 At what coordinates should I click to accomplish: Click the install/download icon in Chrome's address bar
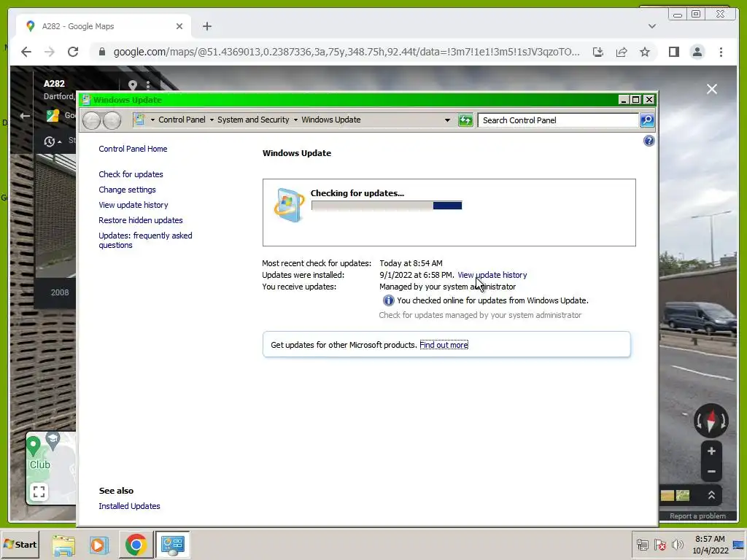coord(598,52)
